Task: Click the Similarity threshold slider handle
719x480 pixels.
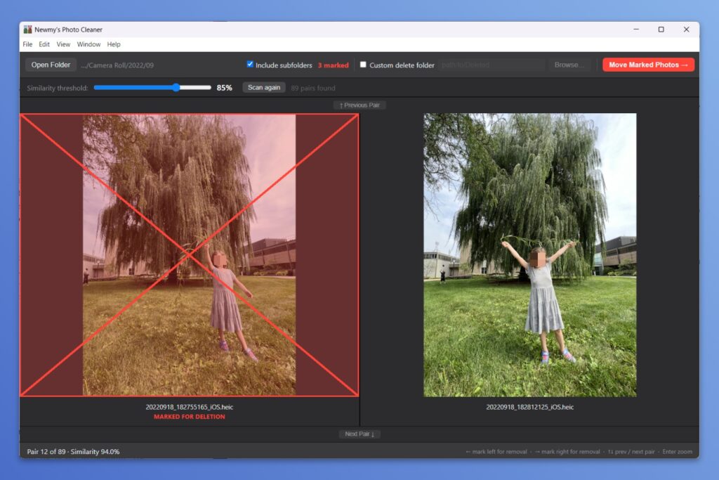Action: pyautogui.click(x=176, y=88)
